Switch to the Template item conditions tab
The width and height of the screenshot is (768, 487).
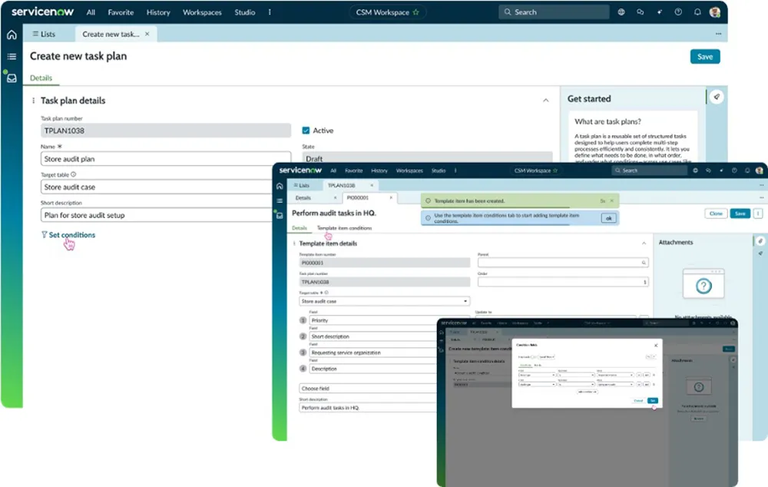(344, 228)
